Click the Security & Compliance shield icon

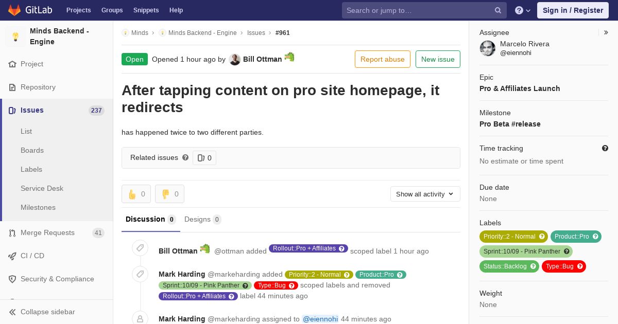click(12, 279)
